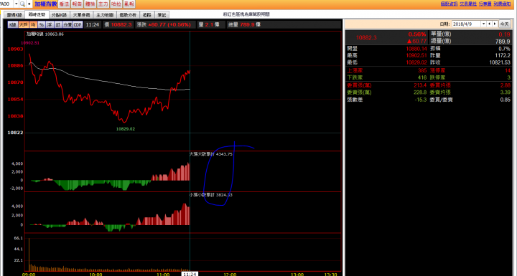Image resolution: width=517 pixels, height=276 pixels.
Task: Click the 振幅 0.7% value
Action: (505, 49)
